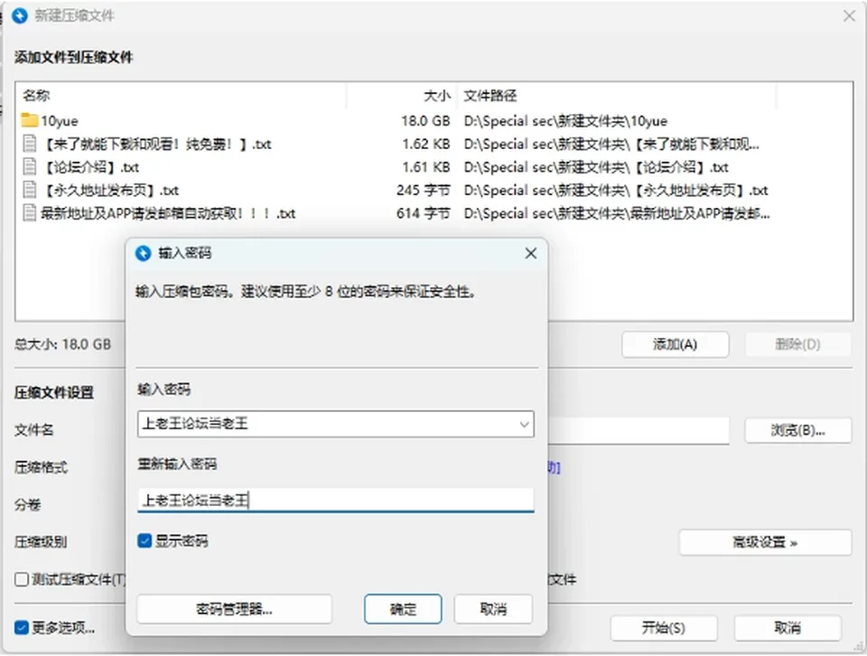Select the 10yue folder name in the list
867x656 pixels.
pyautogui.click(x=60, y=120)
